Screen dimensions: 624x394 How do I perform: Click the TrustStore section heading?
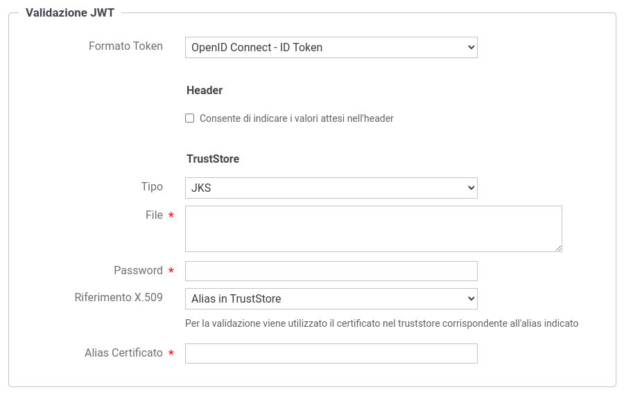(x=213, y=159)
